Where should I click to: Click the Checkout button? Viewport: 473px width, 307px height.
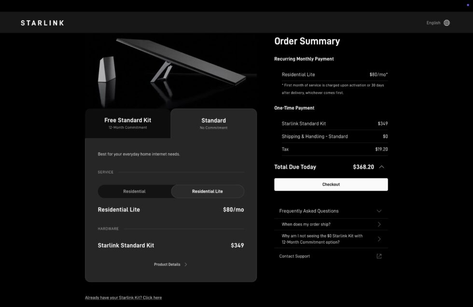pos(331,184)
